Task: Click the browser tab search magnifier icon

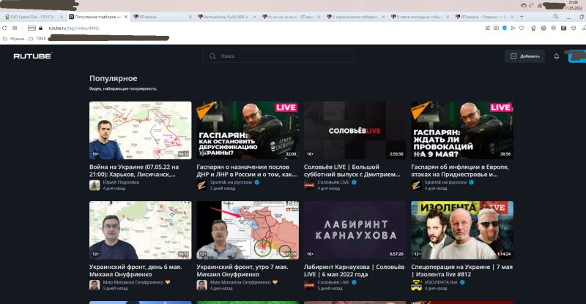Action: pos(556,16)
